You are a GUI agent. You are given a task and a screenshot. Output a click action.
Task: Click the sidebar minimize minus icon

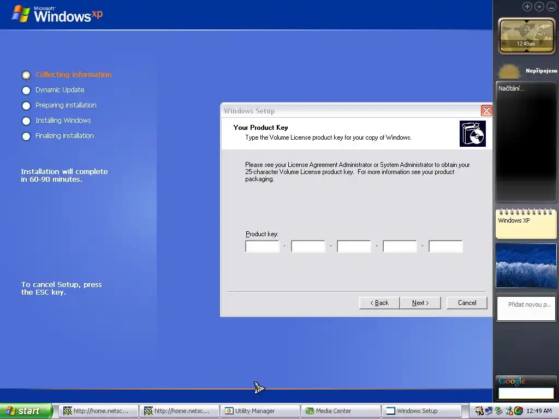551,7
